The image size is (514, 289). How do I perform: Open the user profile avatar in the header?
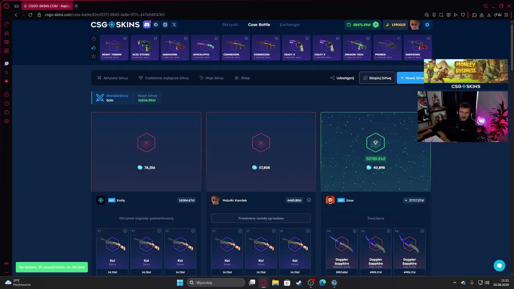point(415,24)
